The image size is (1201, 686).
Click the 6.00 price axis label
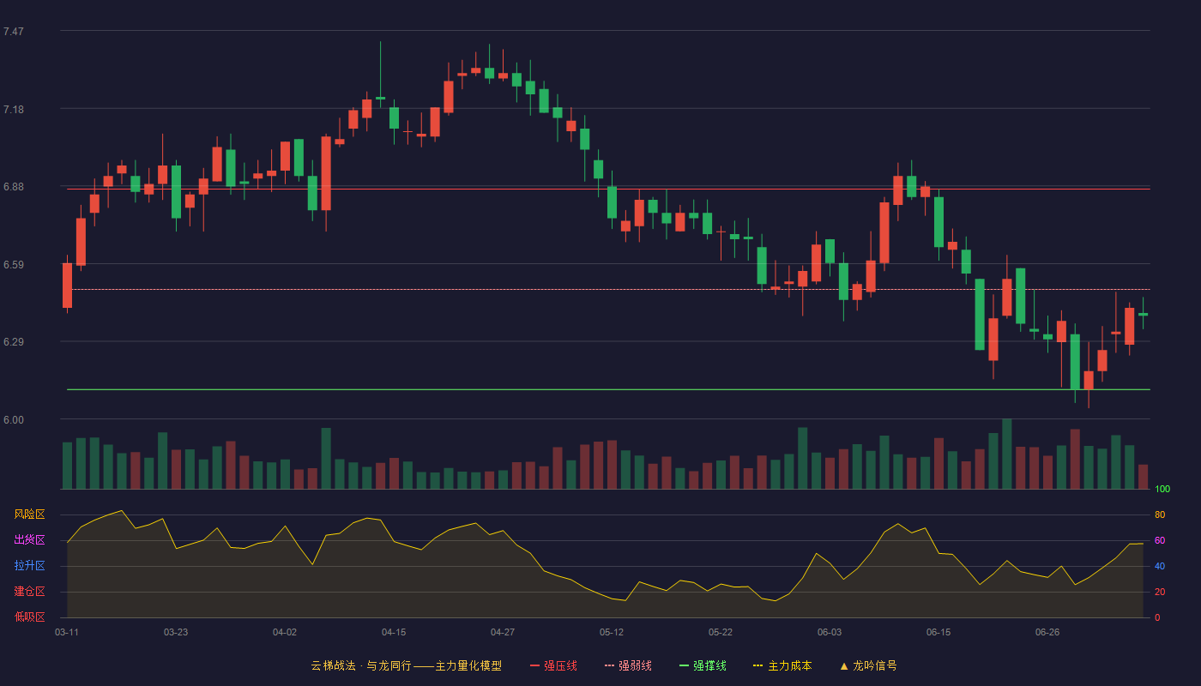14,420
